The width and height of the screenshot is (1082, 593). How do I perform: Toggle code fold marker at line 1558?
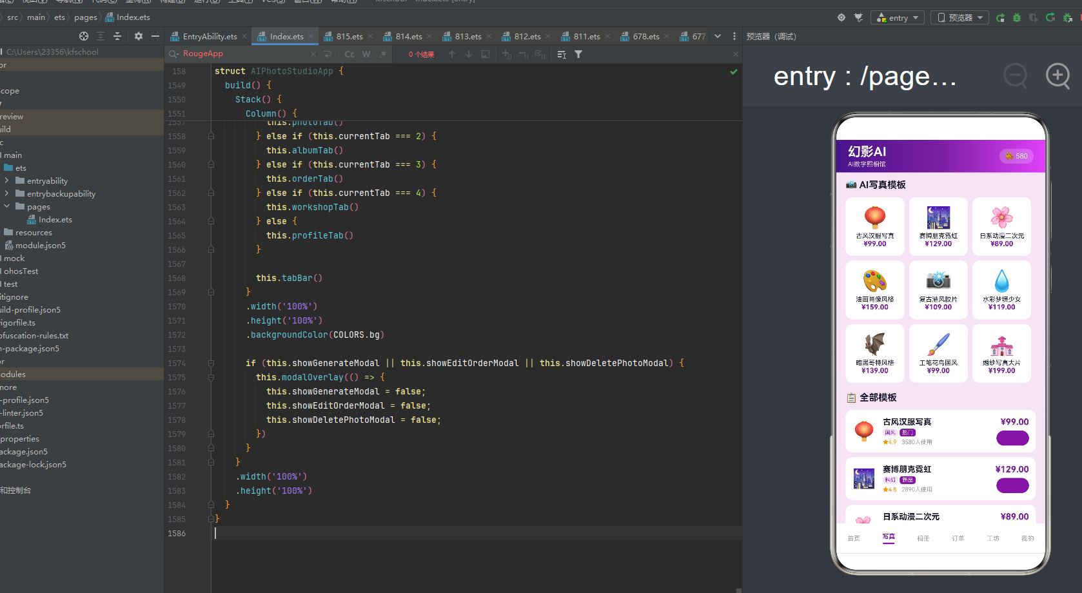(x=211, y=136)
